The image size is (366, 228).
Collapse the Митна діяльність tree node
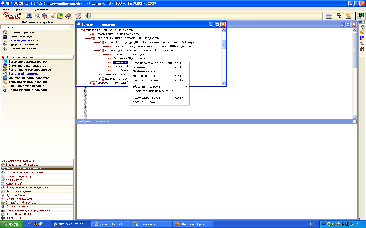[83, 30]
